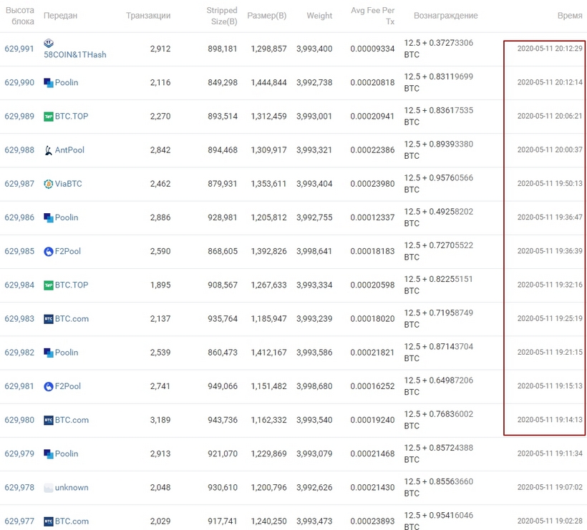587x530 pixels.
Task: Open block 629,984 details
Action: coord(19,285)
